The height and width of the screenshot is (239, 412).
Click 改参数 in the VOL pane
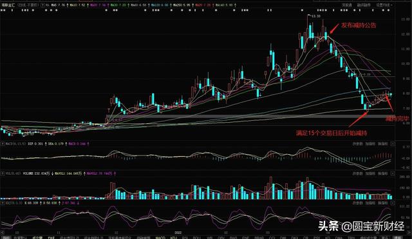point(357,173)
